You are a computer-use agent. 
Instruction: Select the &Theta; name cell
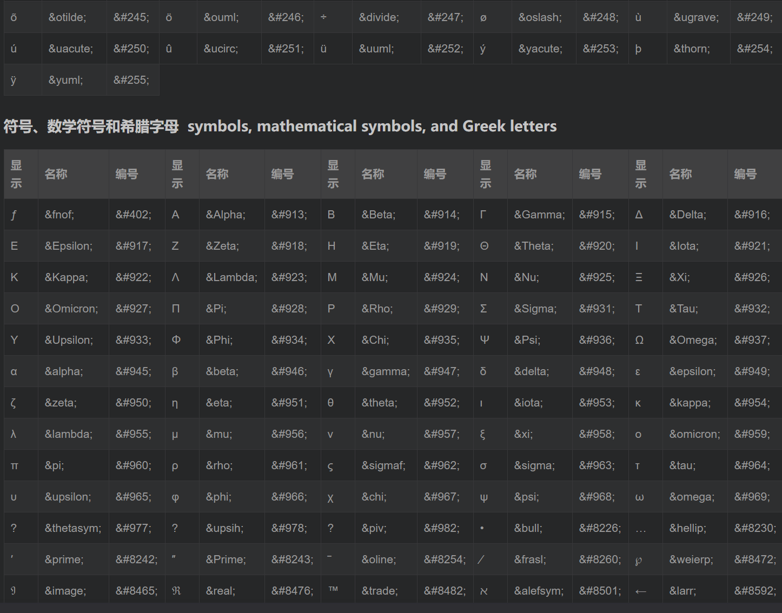coord(540,246)
